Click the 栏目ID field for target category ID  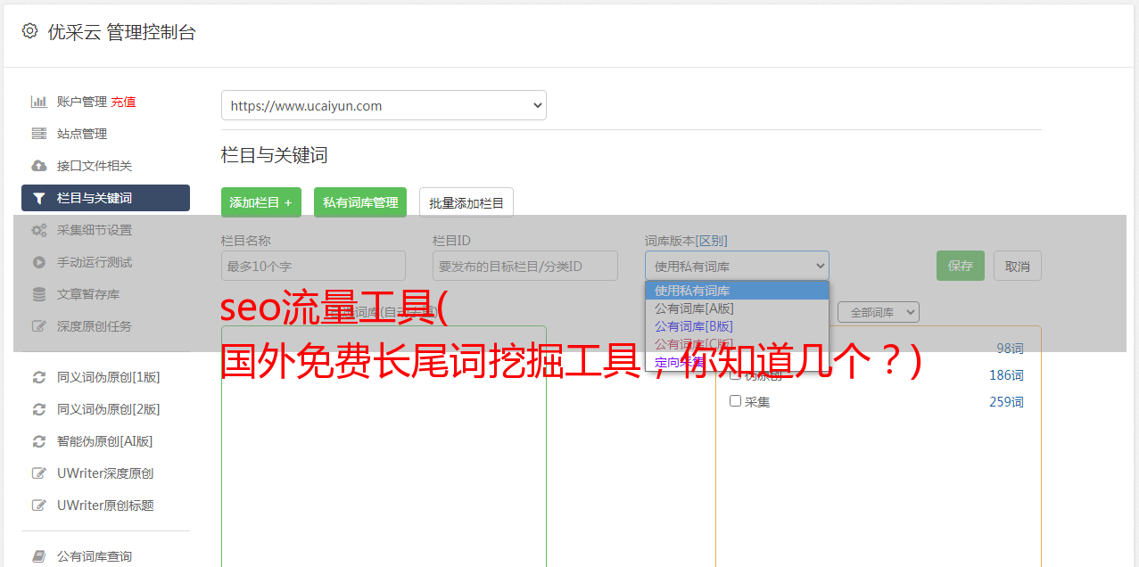tap(525, 266)
